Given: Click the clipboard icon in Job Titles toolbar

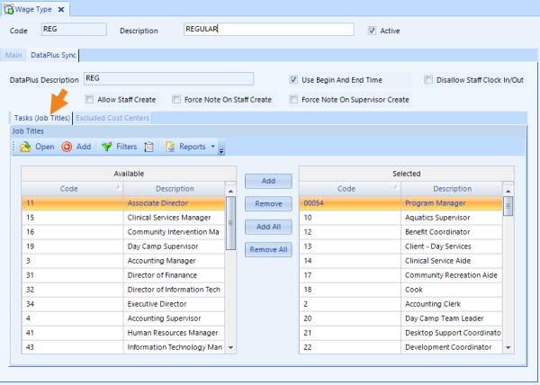Looking at the screenshot, I should (x=149, y=147).
